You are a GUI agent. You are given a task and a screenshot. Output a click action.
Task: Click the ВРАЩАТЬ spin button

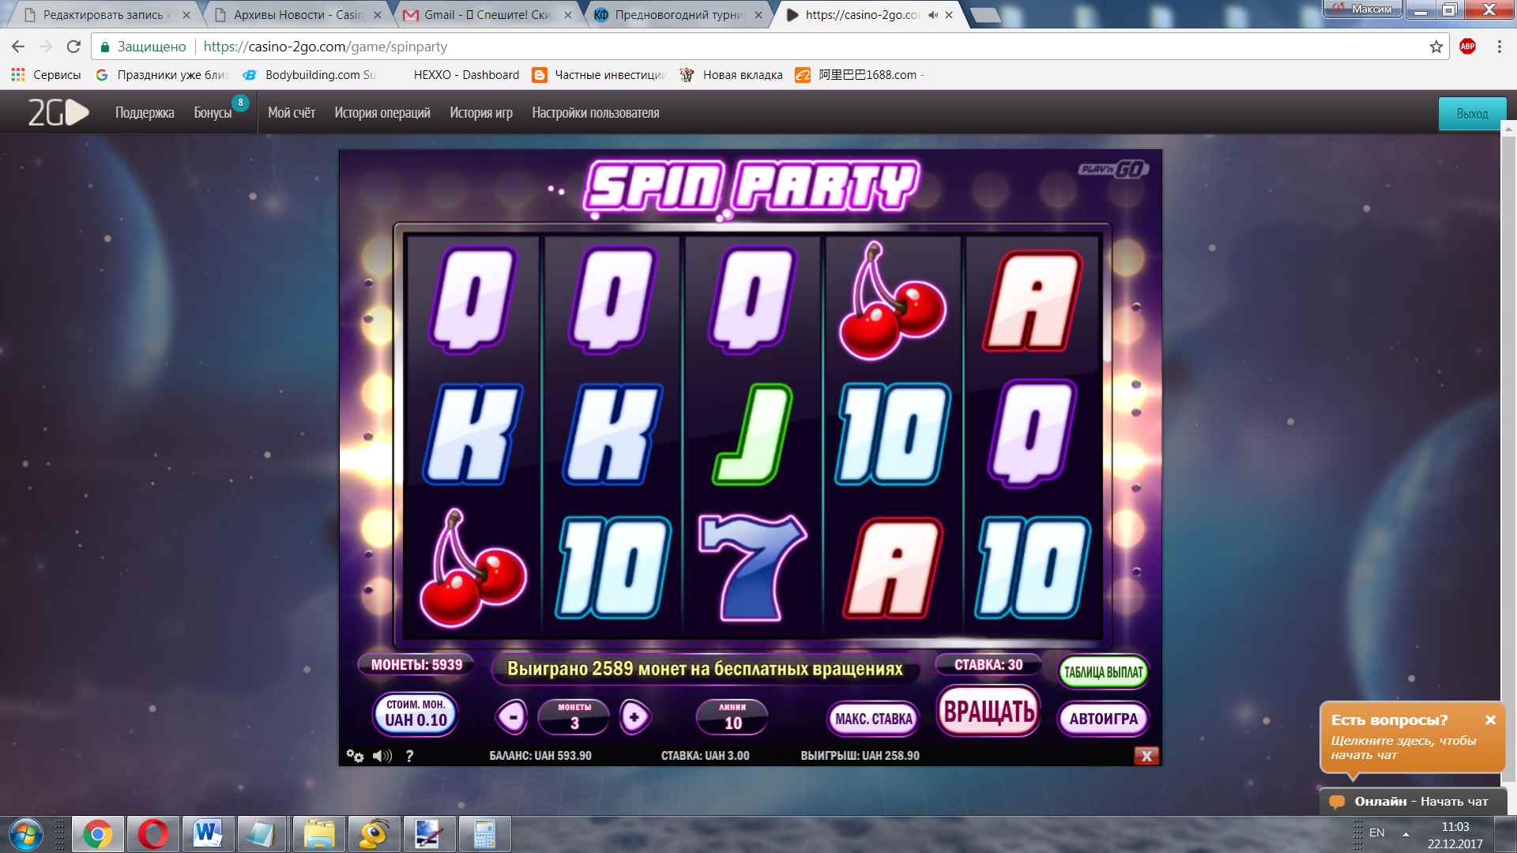click(988, 712)
